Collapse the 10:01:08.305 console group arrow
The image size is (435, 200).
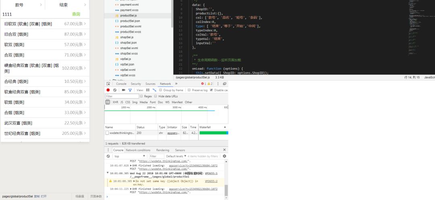pos(108,173)
